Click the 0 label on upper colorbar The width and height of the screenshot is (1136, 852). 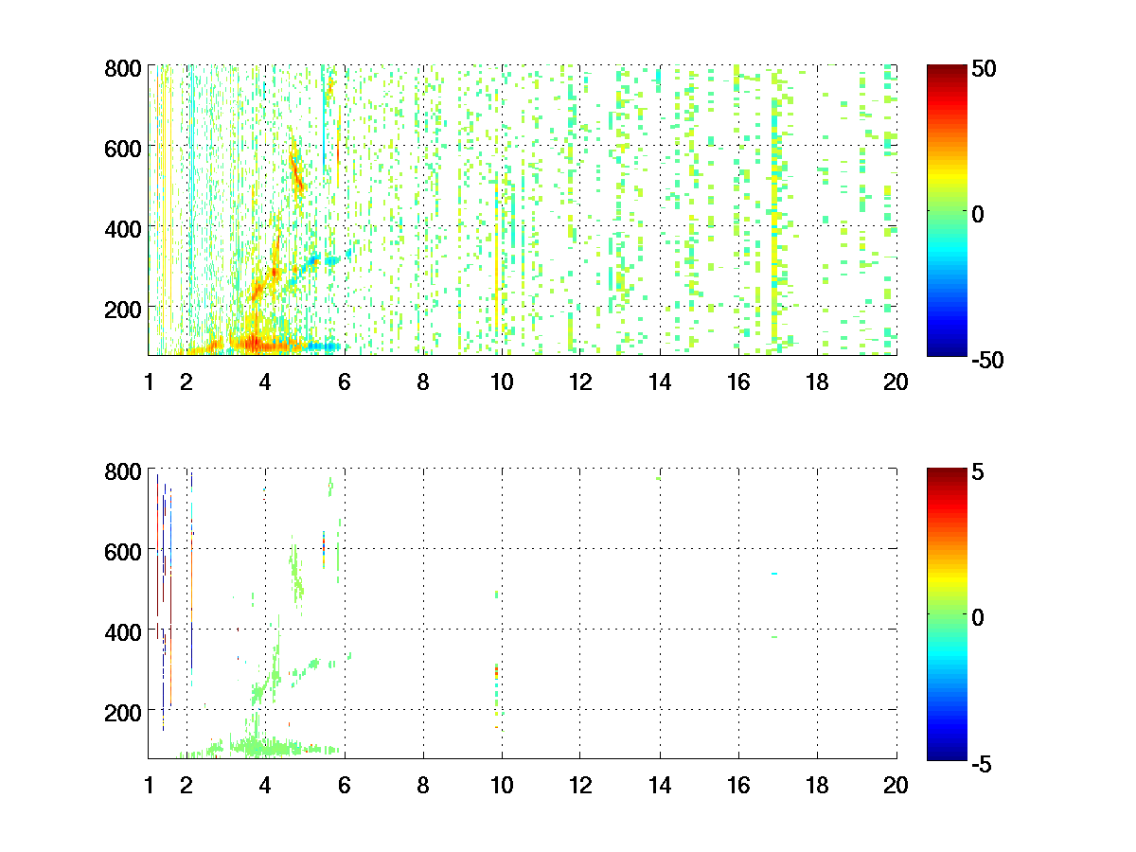(978, 214)
